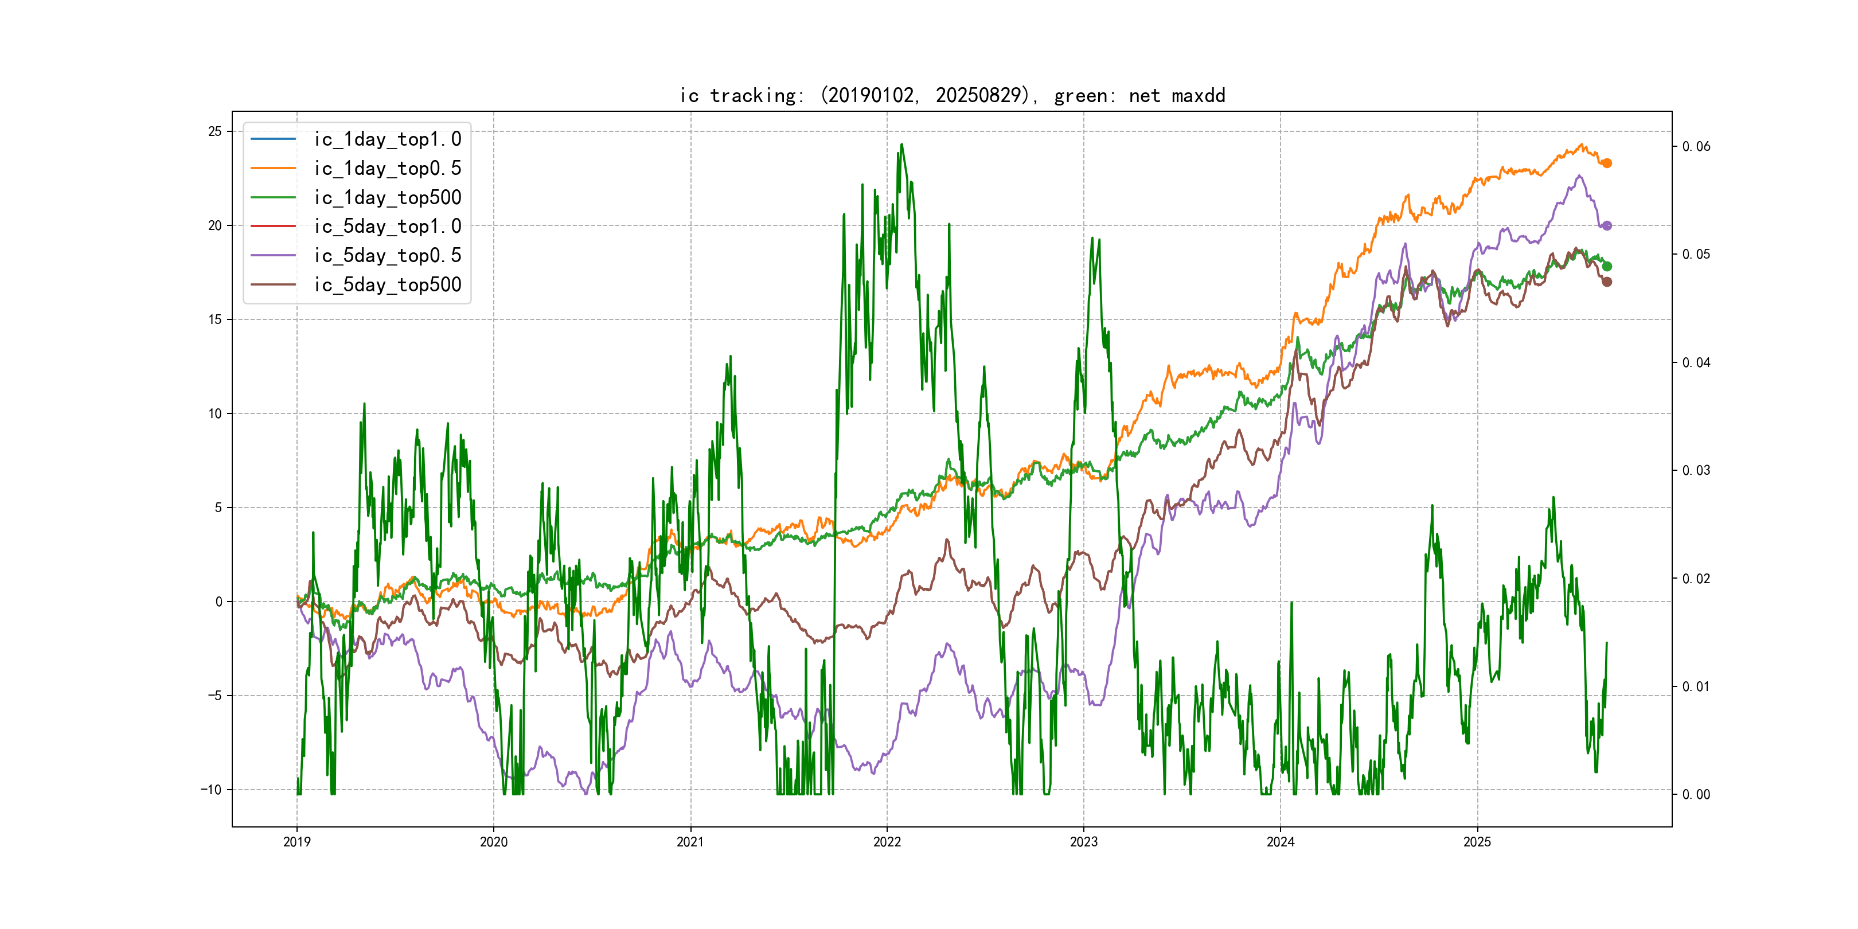This screenshot has height=929, width=1858.
Task: Click the ic_5day_top500 legend label
Action: pos(387,285)
